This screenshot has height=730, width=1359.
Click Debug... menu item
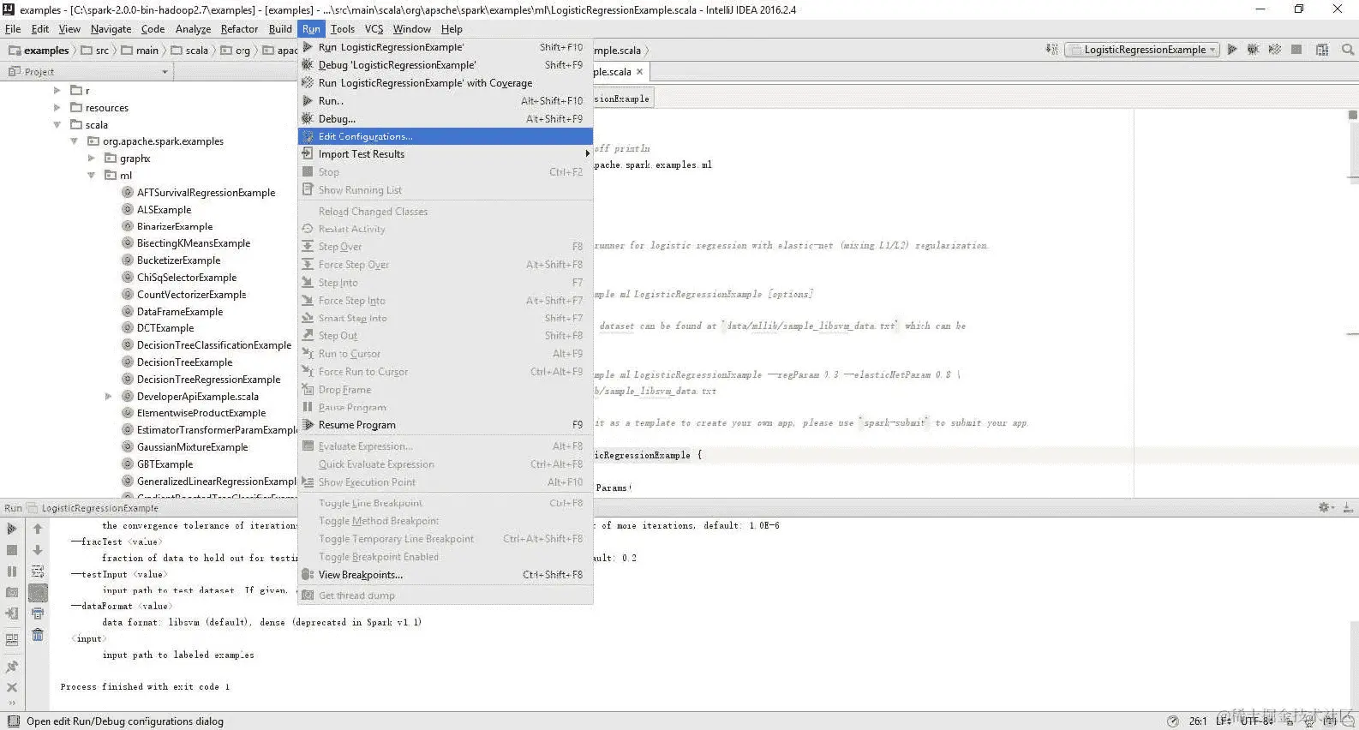click(446, 119)
